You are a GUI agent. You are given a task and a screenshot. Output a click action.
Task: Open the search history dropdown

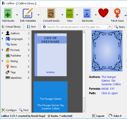(x=110, y=27)
